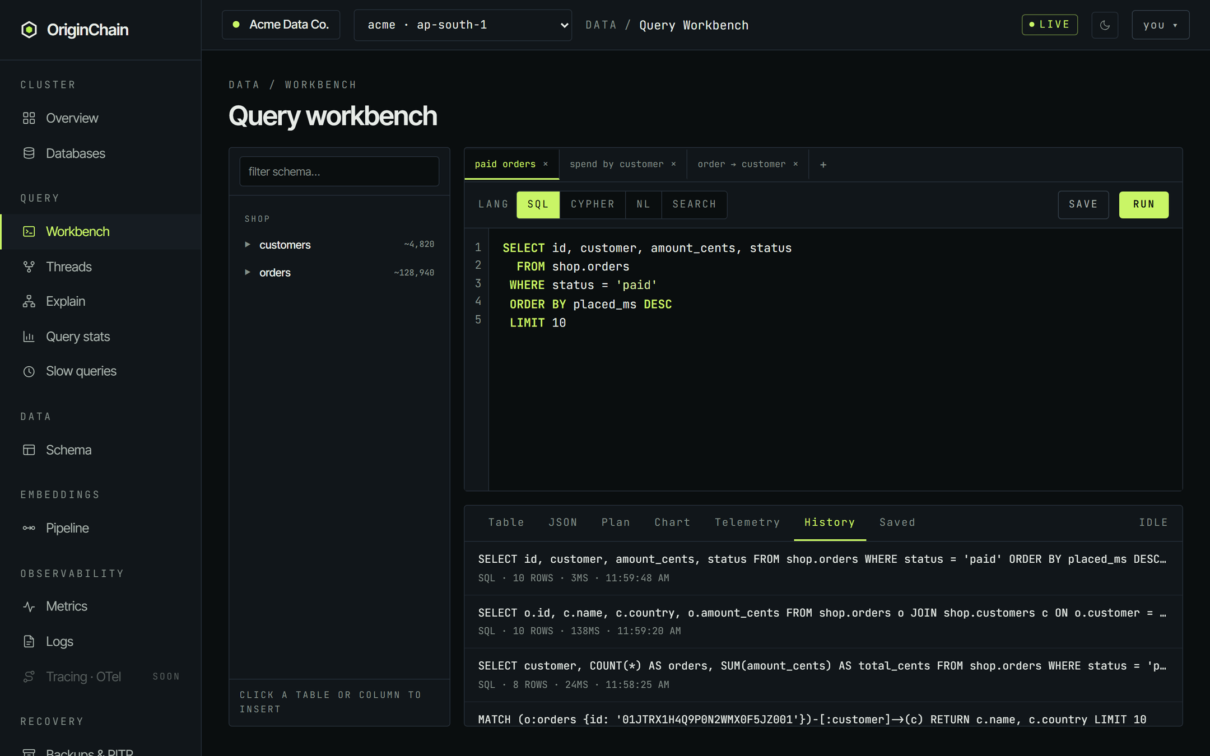Click inside the SQL editor area
This screenshot has width=1210, height=756.
[835, 359]
